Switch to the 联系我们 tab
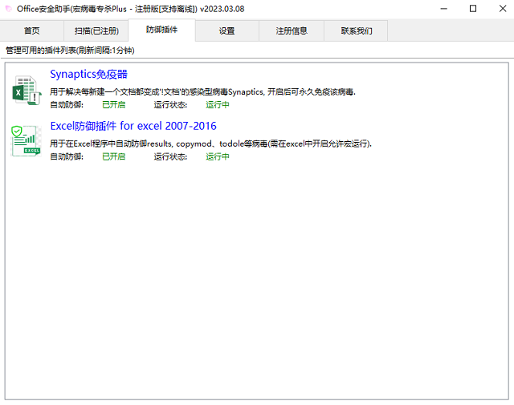Image resolution: width=514 pixels, height=405 pixels. click(356, 30)
